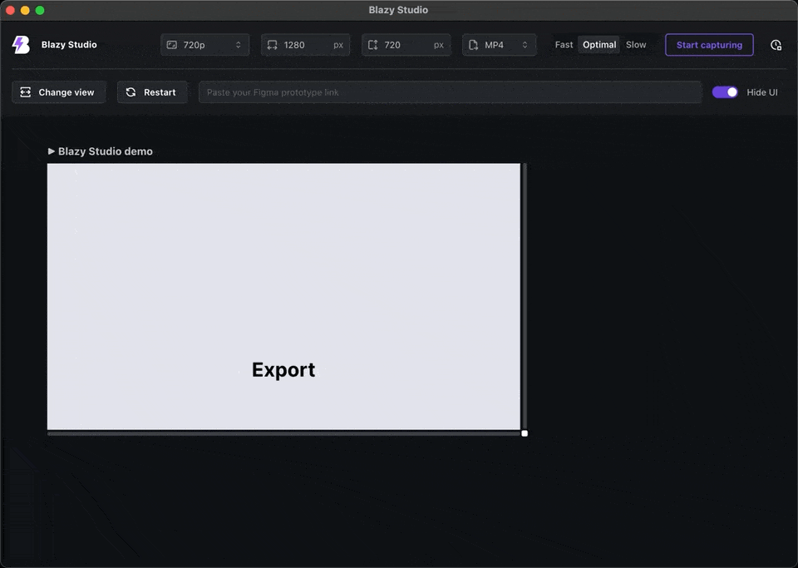
Task: Click the Restart button
Action: point(152,92)
